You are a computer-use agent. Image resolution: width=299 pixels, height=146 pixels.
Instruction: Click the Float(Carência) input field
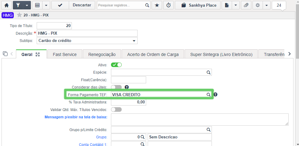point(128,80)
